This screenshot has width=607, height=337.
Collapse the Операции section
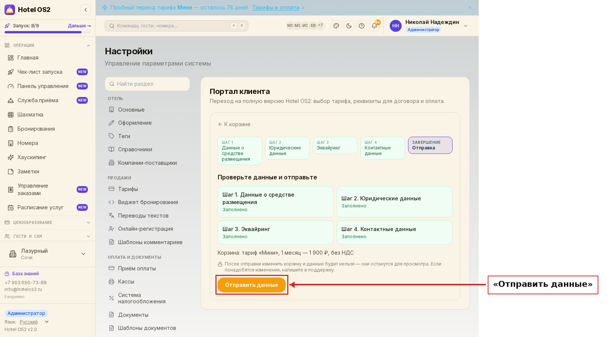click(48, 45)
